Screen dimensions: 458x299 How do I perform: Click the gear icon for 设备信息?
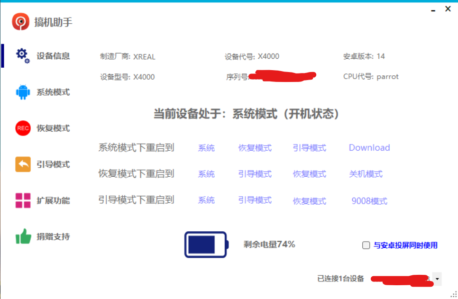point(22,55)
